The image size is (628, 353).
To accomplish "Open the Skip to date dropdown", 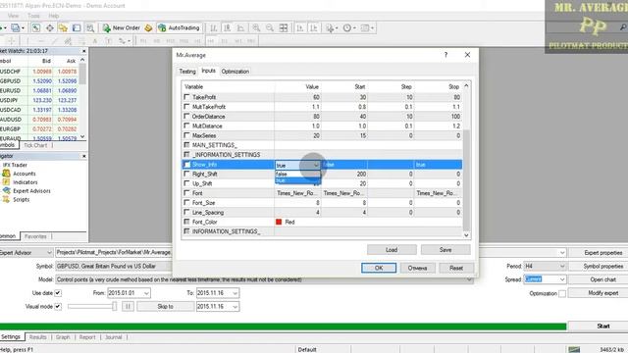I will pyautogui.click(x=235, y=307).
